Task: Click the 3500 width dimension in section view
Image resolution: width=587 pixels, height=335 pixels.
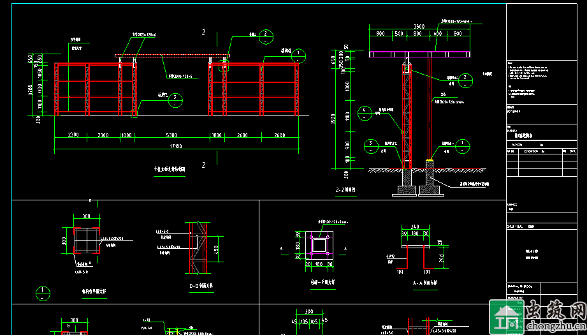Action: (418, 27)
